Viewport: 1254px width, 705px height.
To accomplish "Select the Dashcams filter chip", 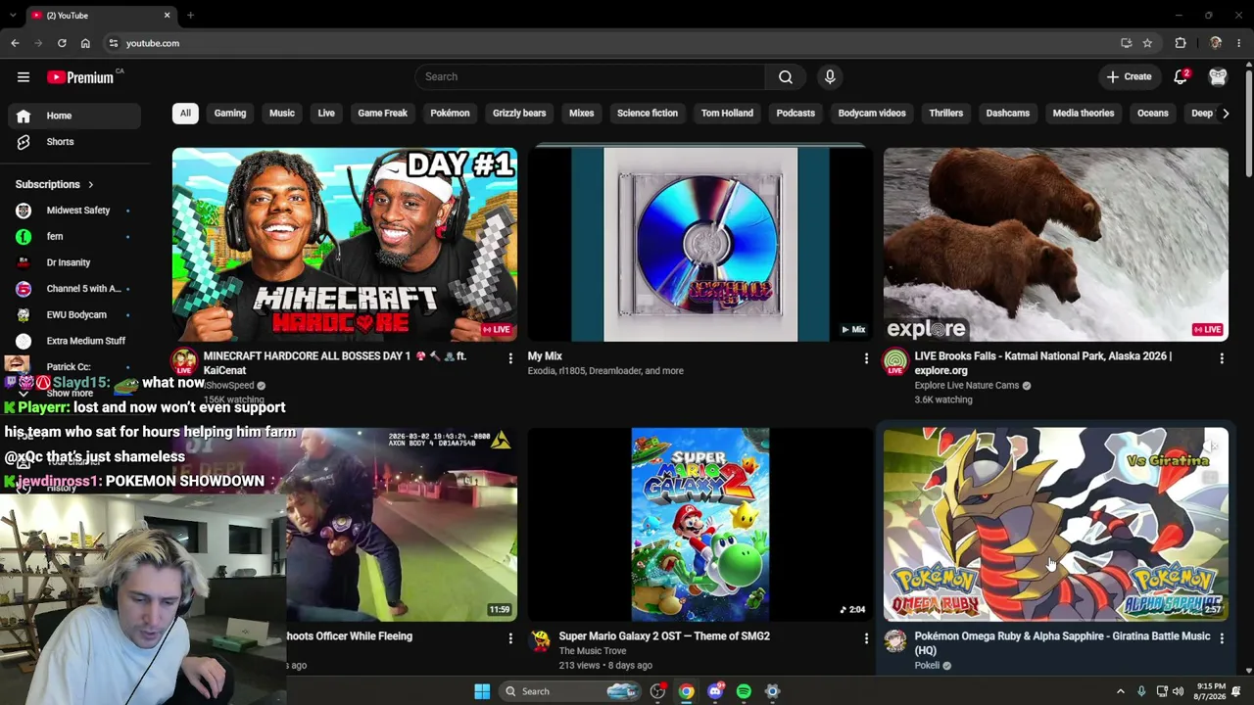I will pyautogui.click(x=1008, y=114).
